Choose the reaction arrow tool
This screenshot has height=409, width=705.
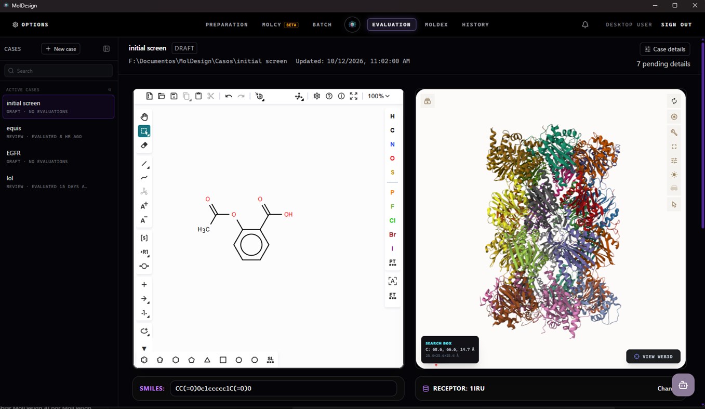coord(144,299)
